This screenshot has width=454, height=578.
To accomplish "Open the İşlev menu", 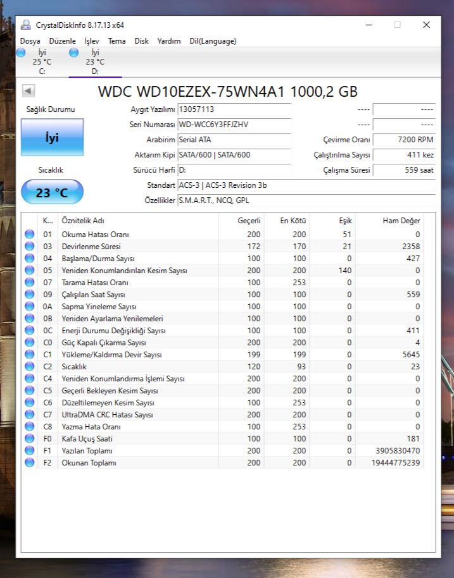I will tap(92, 41).
